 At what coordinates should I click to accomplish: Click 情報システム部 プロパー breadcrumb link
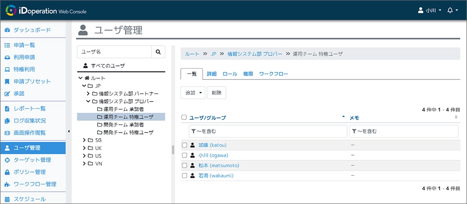click(x=255, y=54)
